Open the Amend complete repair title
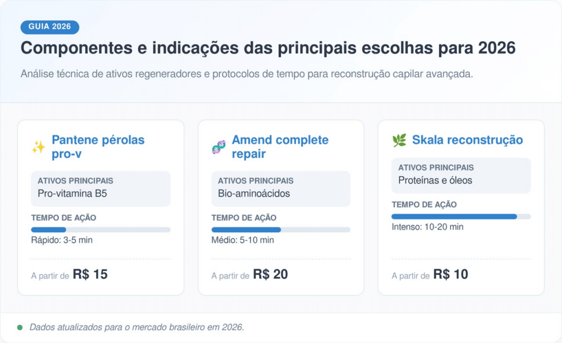The image size is (562, 343). (280, 147)
